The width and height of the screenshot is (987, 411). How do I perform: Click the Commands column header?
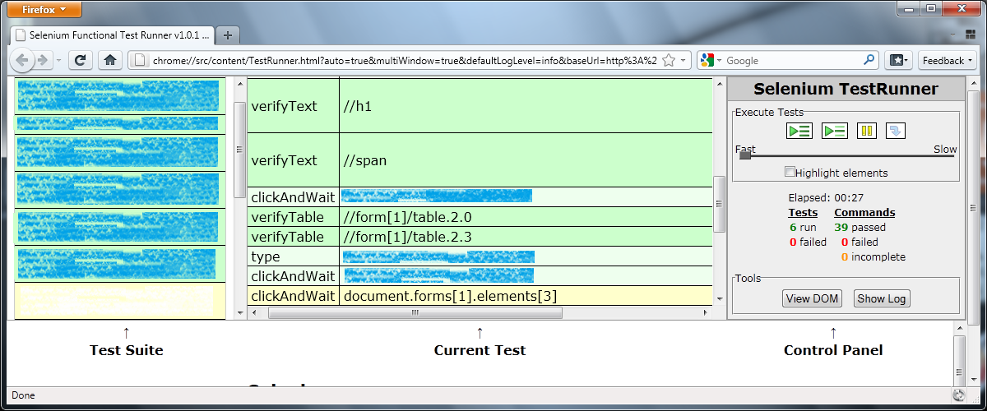pyautogui.click(x=864, y=212)
